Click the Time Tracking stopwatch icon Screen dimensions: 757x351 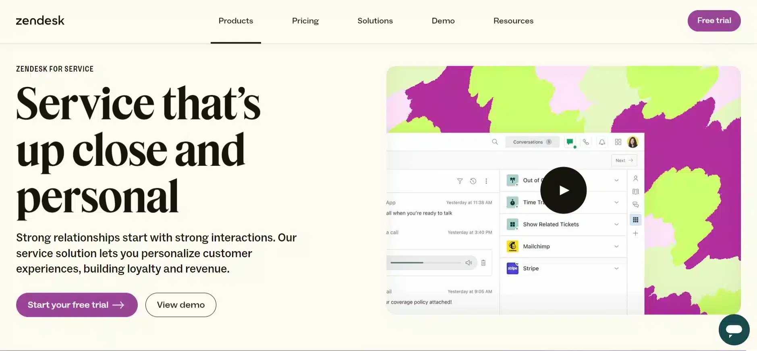512,202
